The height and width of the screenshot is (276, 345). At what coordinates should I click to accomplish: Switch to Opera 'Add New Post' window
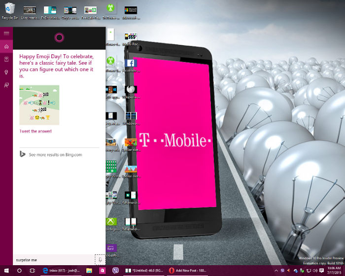tap(187, 271)
